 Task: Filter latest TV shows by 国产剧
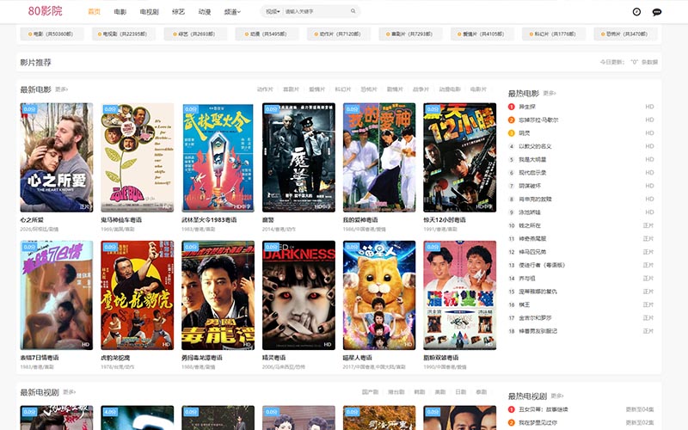pos(370,392)
